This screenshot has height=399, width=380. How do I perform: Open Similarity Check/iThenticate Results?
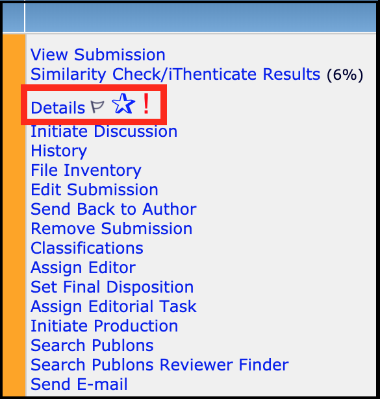click(175, 75)
